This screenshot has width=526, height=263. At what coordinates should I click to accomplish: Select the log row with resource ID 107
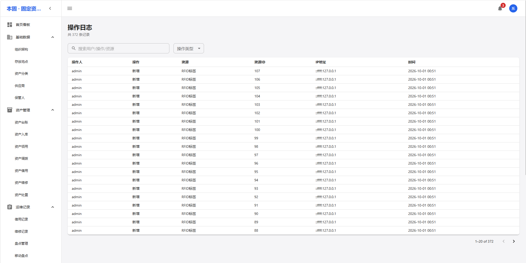pos(294,71)
